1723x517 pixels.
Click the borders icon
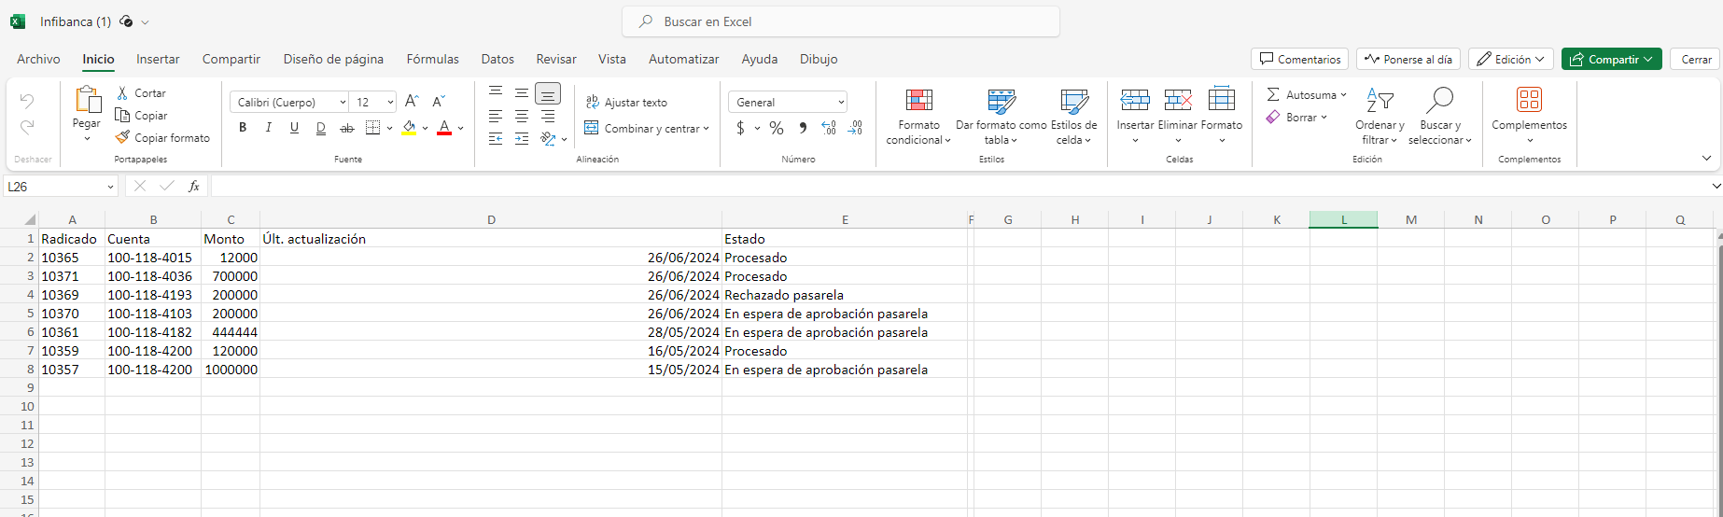(372, 128)
